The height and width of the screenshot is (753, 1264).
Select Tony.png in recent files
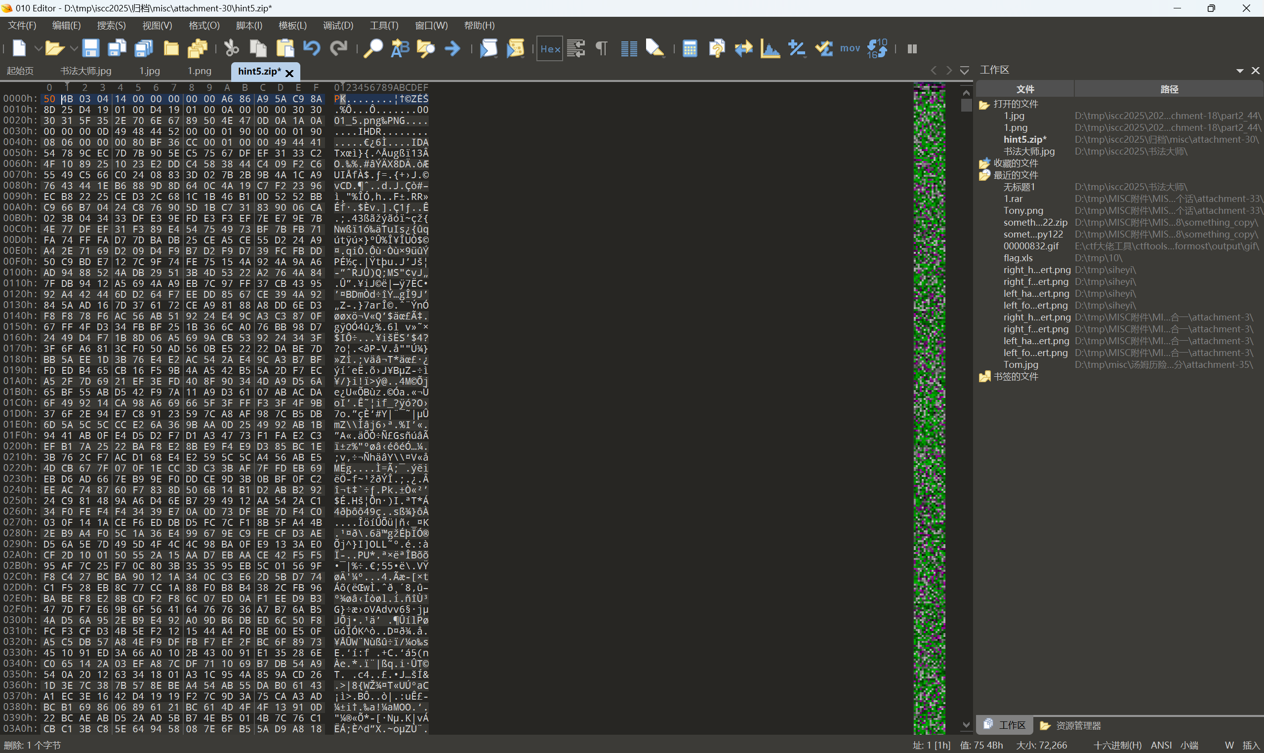click(1023, 210)
